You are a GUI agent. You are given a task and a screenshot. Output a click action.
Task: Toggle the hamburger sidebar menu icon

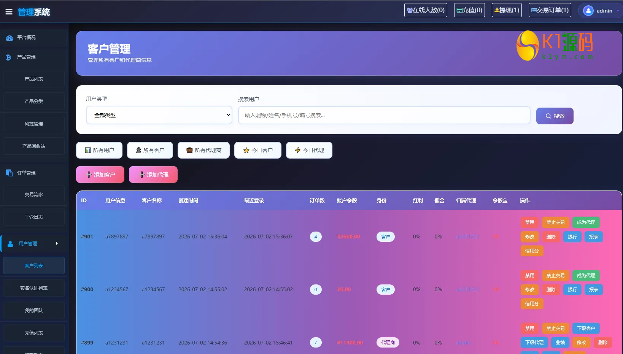point(9,12)
